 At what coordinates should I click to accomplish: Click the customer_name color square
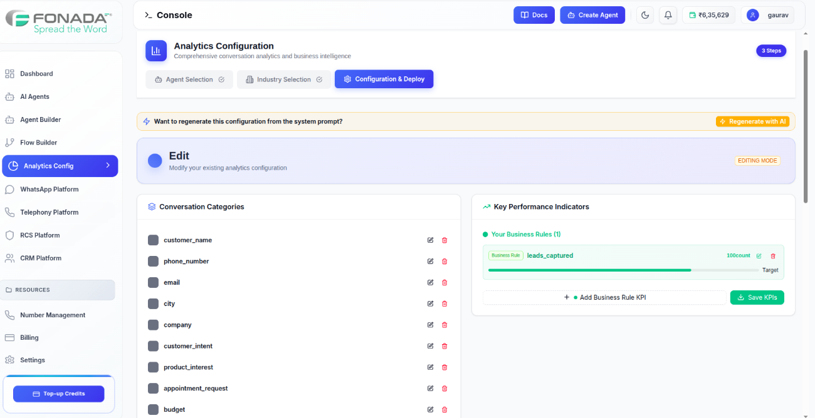[153, 240]
